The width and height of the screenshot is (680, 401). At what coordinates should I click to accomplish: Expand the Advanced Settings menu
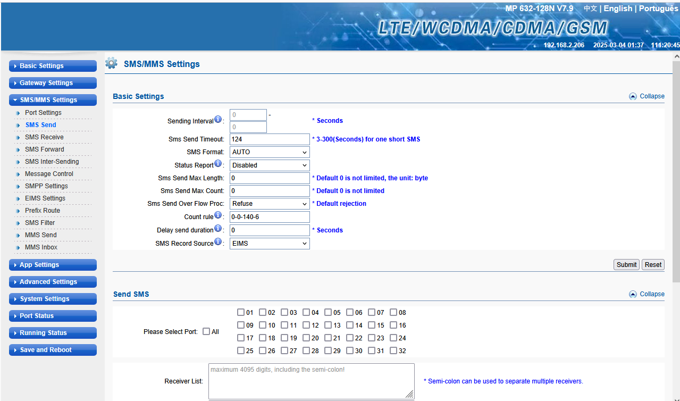[x=53, y=282]
